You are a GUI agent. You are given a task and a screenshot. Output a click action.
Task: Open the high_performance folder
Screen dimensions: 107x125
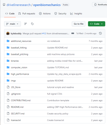[x=20, y=74]
